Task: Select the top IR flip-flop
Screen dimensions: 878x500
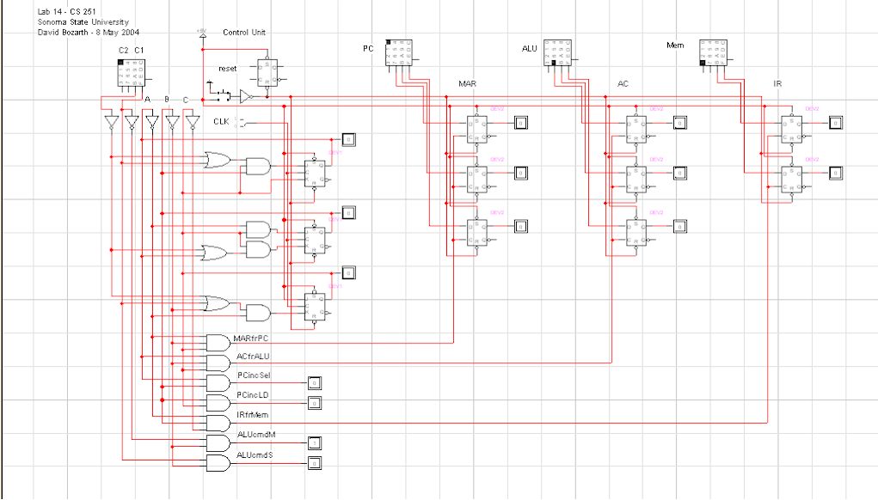Action: (791, 130)
